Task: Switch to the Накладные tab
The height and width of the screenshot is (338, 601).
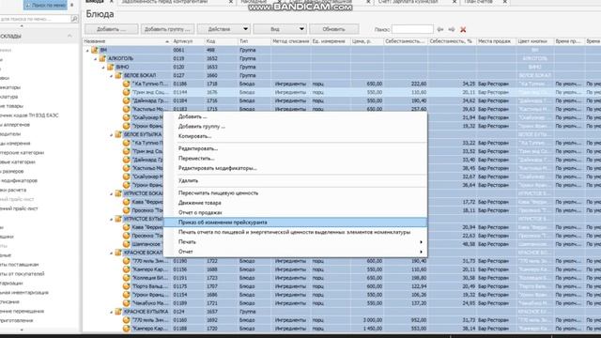Action: (254, 2)
